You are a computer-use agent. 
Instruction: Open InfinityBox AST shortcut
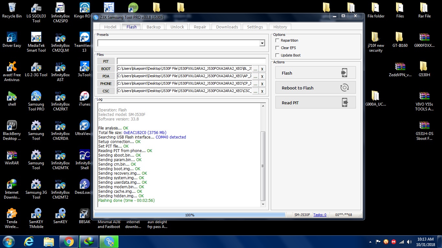coord(60,72)
